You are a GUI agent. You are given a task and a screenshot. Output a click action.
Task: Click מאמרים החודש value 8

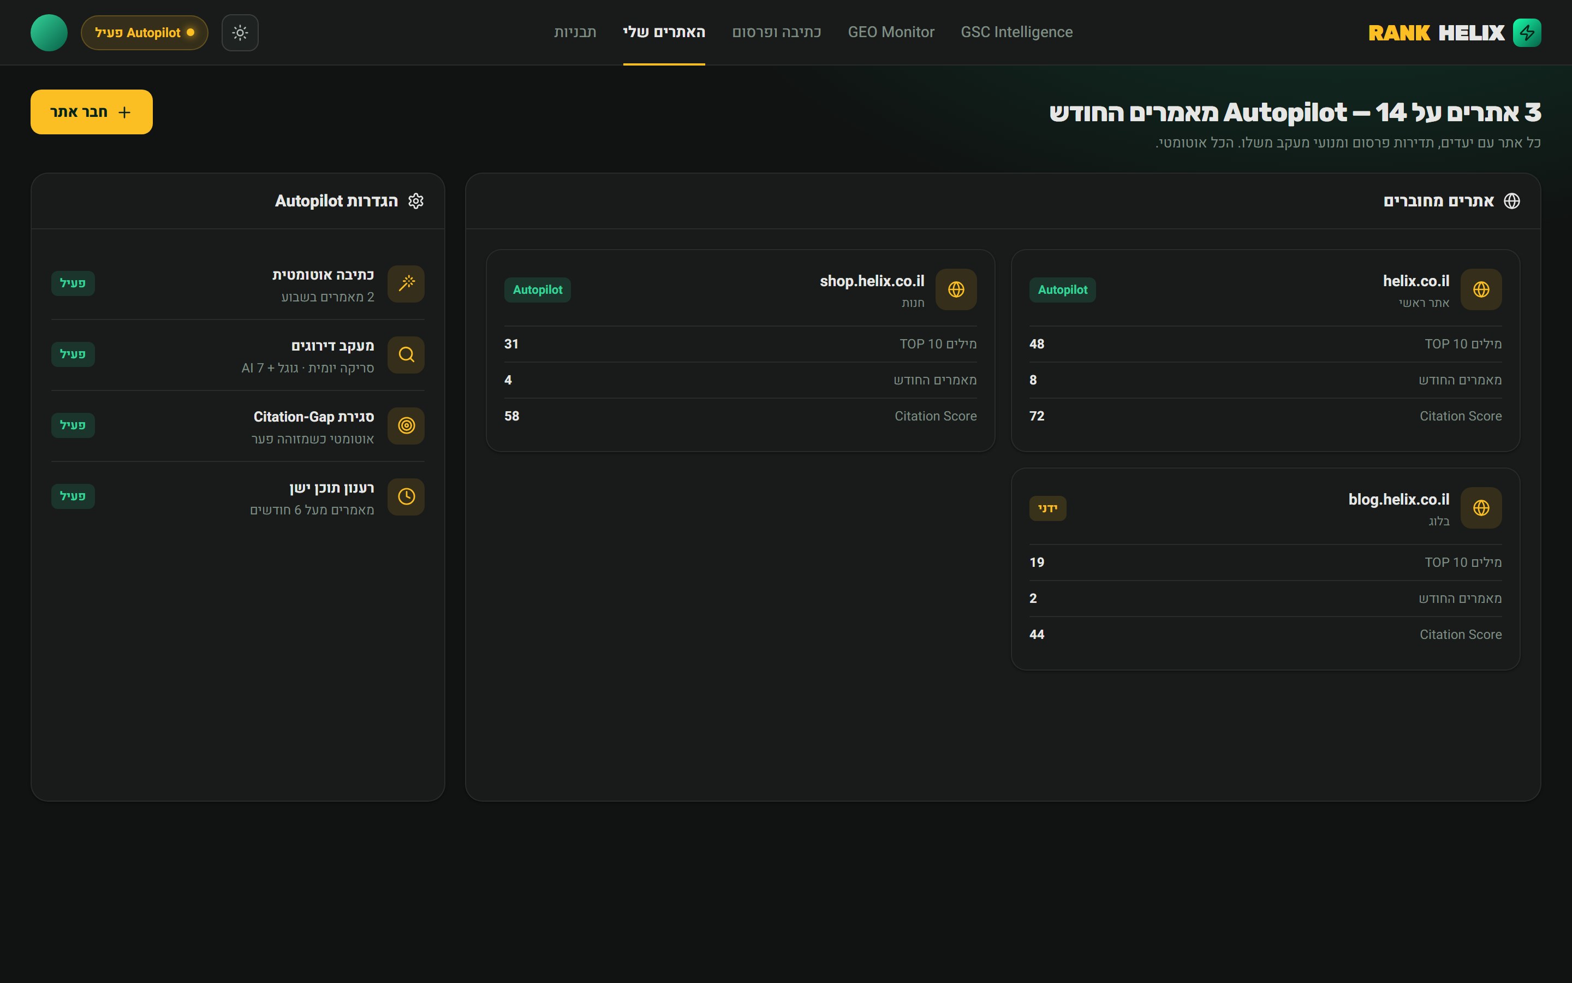pyautogui.click(x=1033, y=380)
